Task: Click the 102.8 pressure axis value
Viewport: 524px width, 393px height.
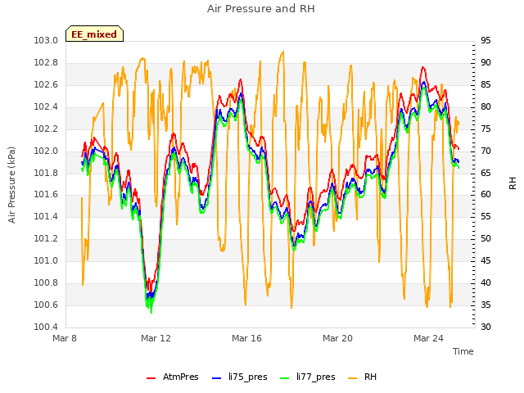Action: [46, 62]
